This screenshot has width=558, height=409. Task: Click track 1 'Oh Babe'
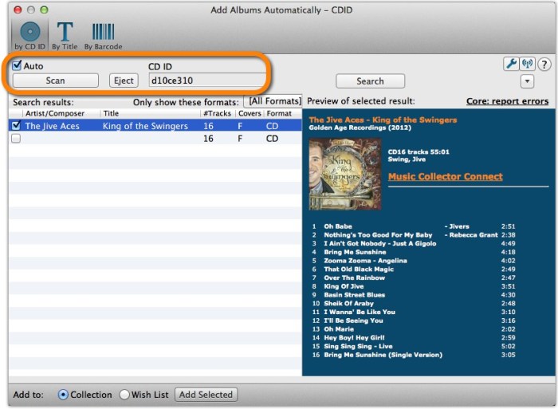pyautogui.click(x=338, y=226)
